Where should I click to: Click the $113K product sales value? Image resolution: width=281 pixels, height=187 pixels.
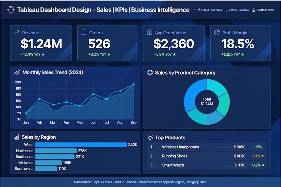240,165
